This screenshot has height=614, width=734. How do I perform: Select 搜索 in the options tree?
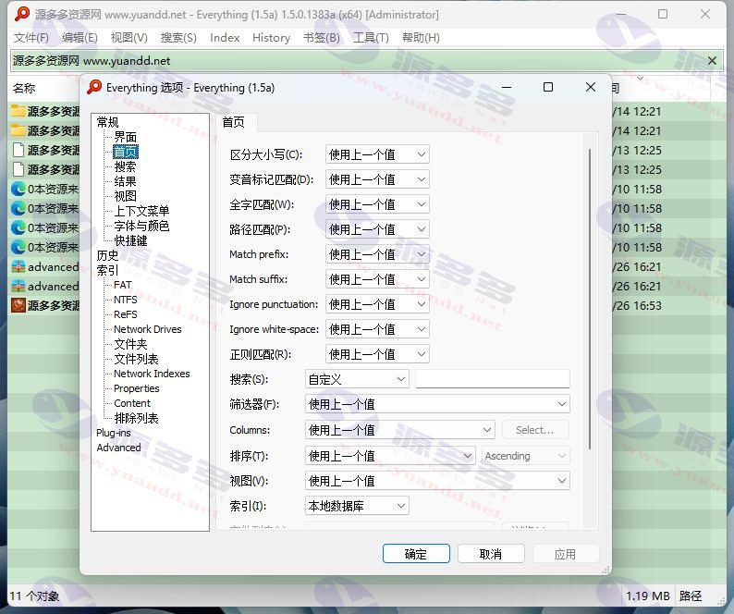click(126, 166)
